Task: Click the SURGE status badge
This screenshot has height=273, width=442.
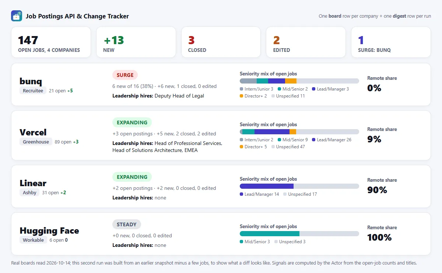Action: pyautogui.click(x=125, y=75)
